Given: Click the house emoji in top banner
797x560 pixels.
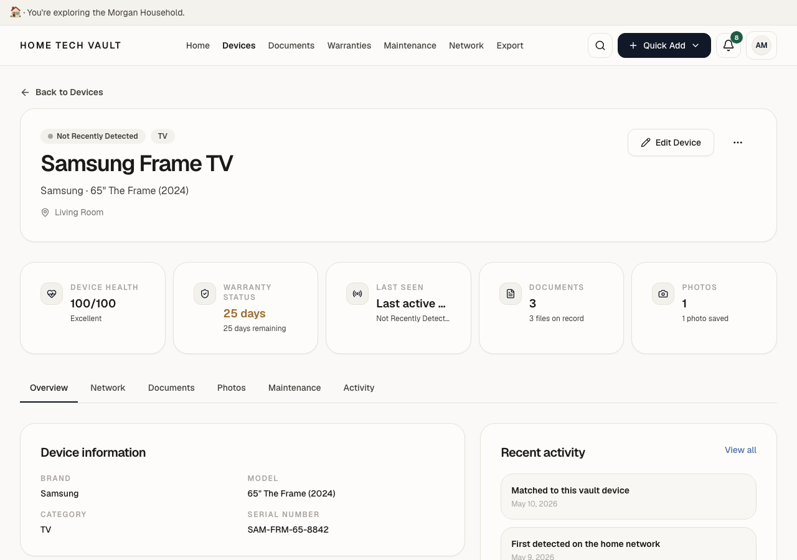Looking at the screenshot, I should [x=16, y=12].
